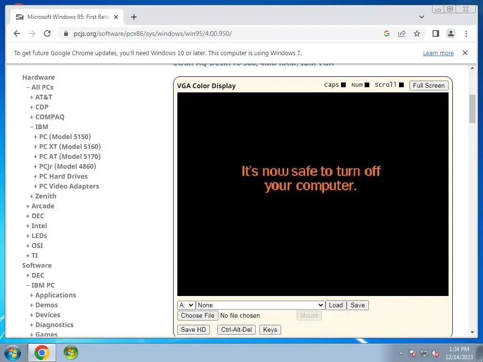Go back to the previous page
This screenshot has width=483, height=362.
point(17,33)
